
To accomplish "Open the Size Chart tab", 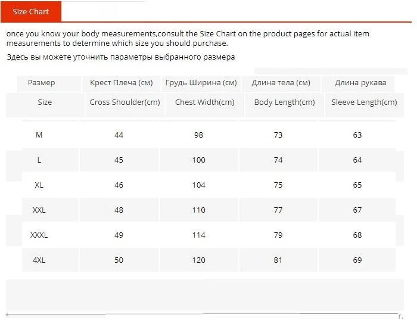I will (31, 12).
